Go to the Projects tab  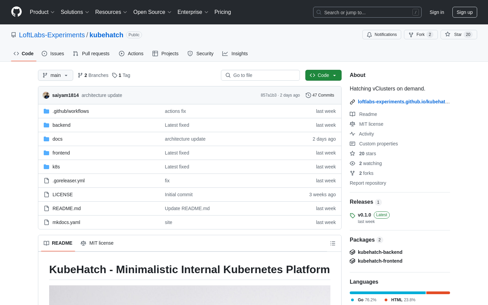pos(165,54)
